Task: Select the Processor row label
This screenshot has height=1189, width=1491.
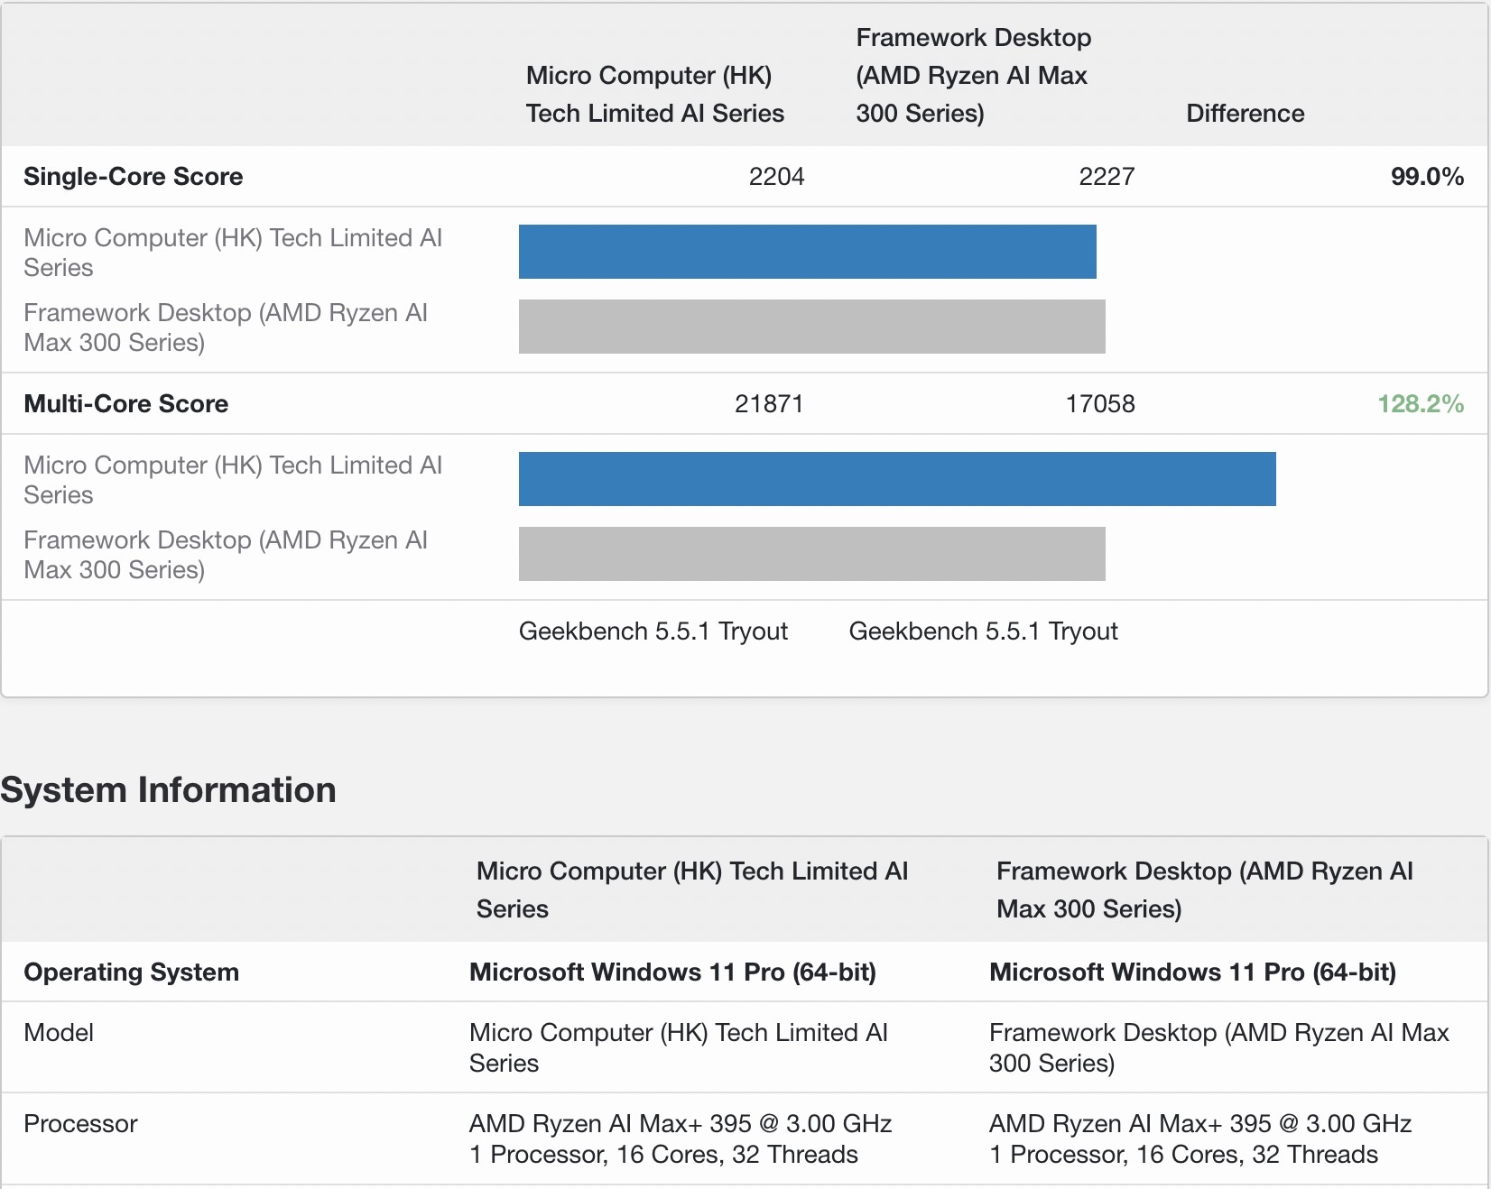Action: (x=80, y=1124)
